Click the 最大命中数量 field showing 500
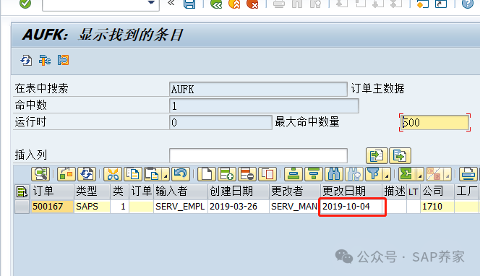The width and height of the screenshot is (480, 276). 434,122
